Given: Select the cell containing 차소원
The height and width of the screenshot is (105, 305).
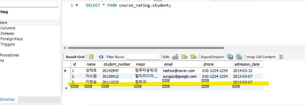Looking at the screenshot, I should click(93, 76).
